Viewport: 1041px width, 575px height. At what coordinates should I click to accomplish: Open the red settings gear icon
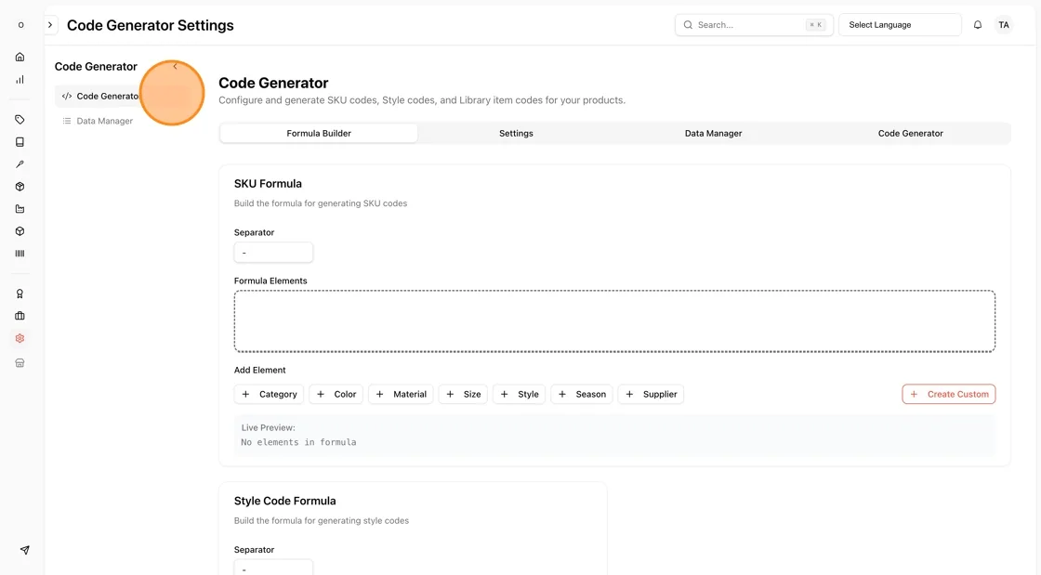pos(20,338)
